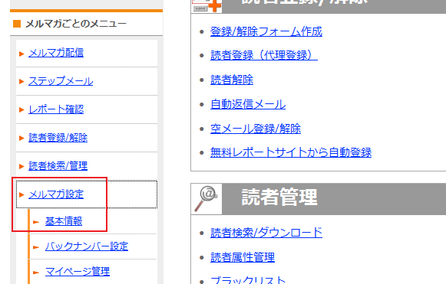Select the マイページ管理 submenu link
The image size is (446, 284).
coord(78,272)
